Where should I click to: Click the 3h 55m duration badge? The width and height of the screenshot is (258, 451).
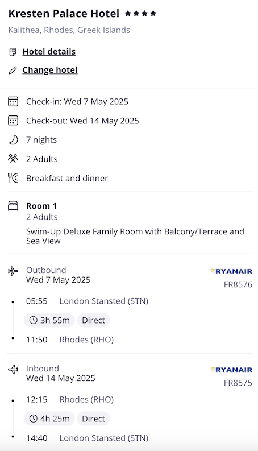pos(49,320)
